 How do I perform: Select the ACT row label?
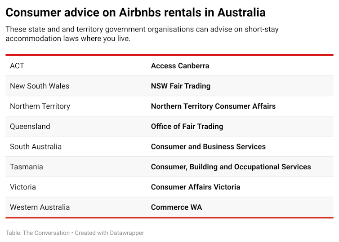[17, 66]
